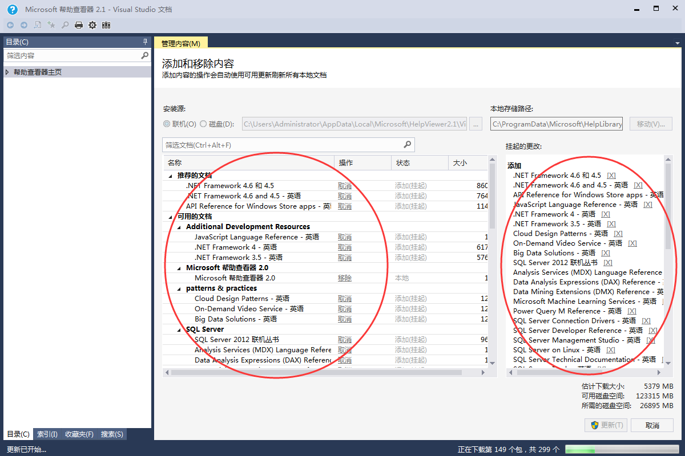Cancel adding SQL Server 2012 联机丛书
The height and width of the screenshot is (456, 685).
pyautogui.click(x=345, y=340)
